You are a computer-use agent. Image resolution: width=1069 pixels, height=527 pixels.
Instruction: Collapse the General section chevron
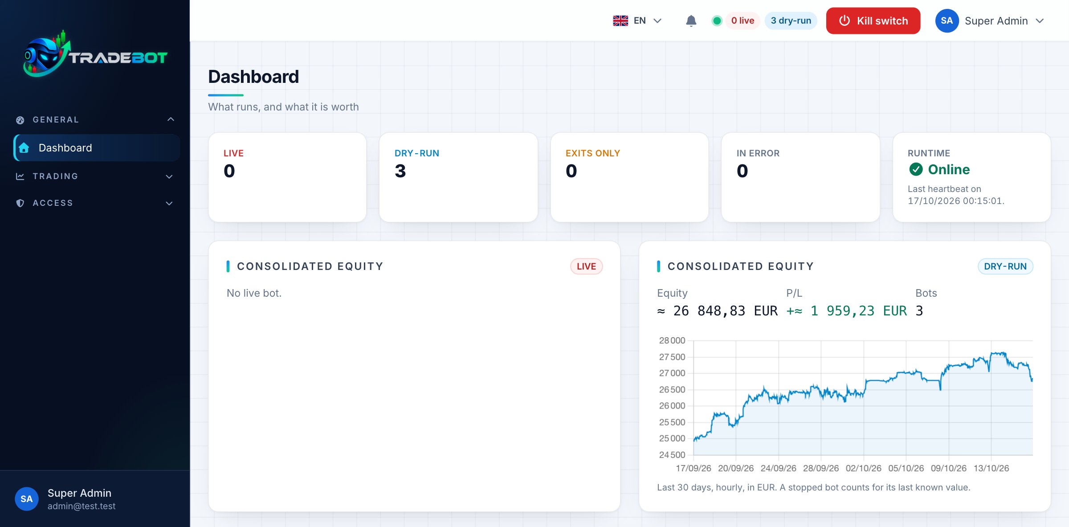[x=171, y=119]
